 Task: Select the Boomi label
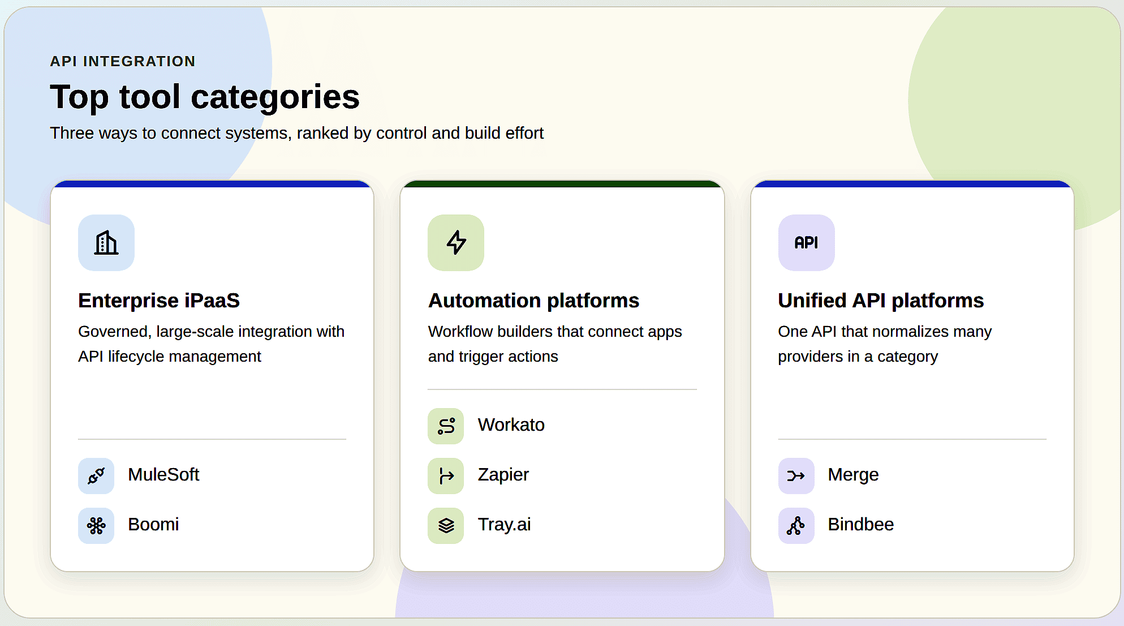(x=153, y=524)
